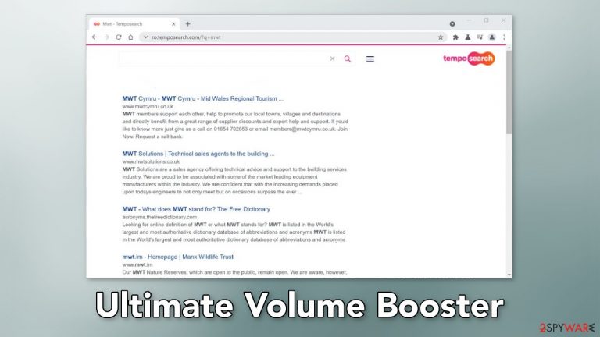Minimize the browser window

pos(469,20)
